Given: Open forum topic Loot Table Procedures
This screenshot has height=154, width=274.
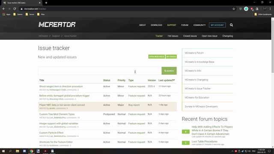Looking at the screenshot, I should [x=205, y=142].
